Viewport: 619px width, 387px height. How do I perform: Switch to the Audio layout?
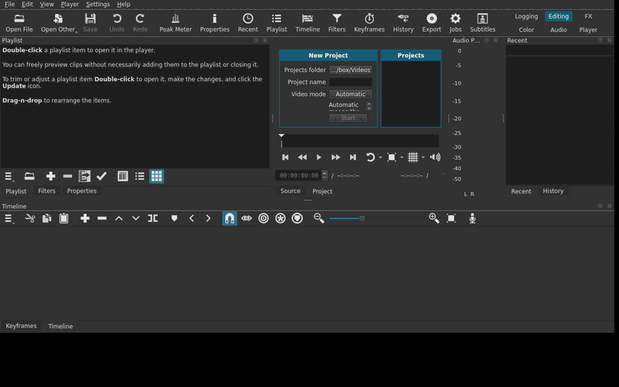[558, 29]
